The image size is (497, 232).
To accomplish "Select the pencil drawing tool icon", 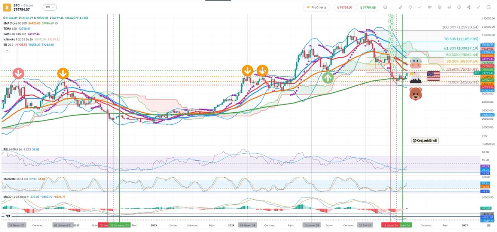I will (400, 7).
